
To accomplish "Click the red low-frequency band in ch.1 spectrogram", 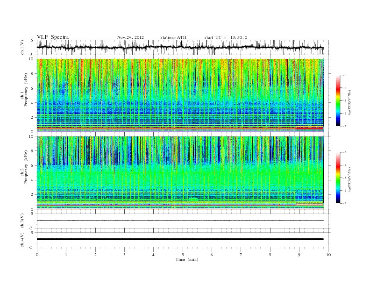I will 180,128.
